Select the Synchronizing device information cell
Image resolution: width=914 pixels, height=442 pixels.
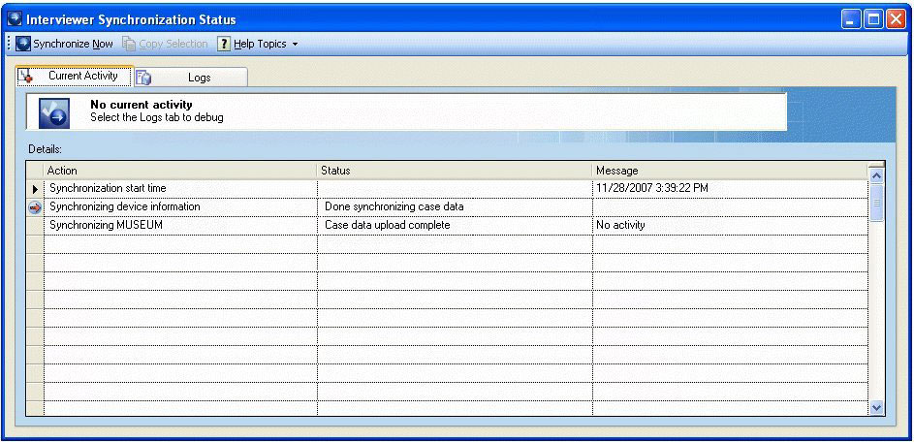pos(180,207)
